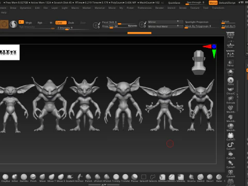Click the DefaultZScript button
Viewport: 248px width, 186px height.
tap(227, 3)
